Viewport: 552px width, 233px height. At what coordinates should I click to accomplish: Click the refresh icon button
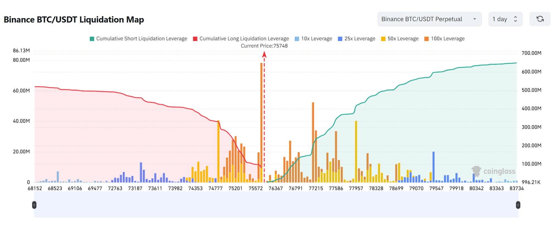540,19
